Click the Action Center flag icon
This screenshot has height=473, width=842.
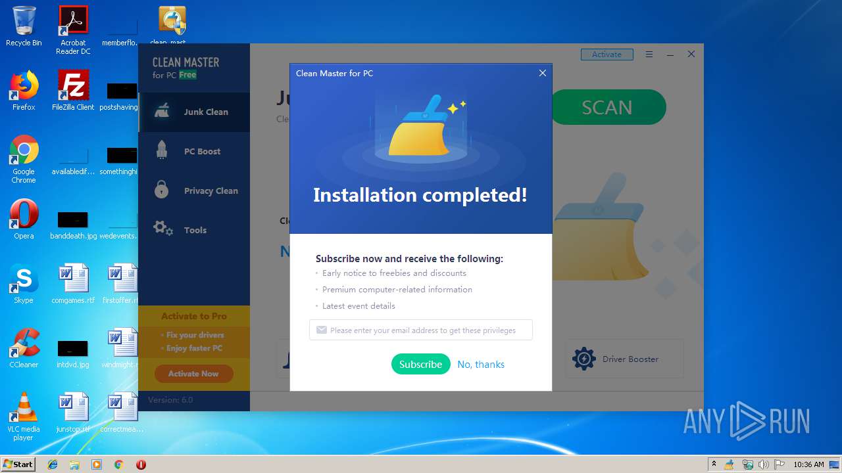click(x=779, y=464)
